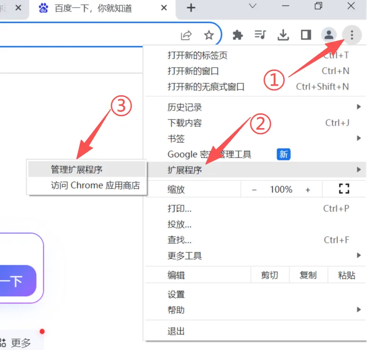367x350 pixels.
Task: Choose 打印... menu item
Action: tap(256, 209)
